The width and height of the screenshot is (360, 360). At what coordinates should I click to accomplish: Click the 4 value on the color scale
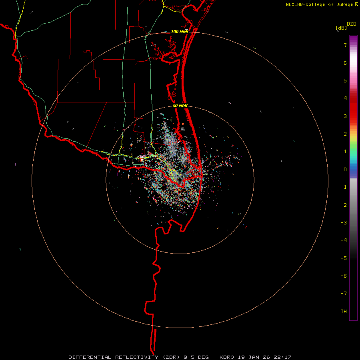(x=345, y=98)
